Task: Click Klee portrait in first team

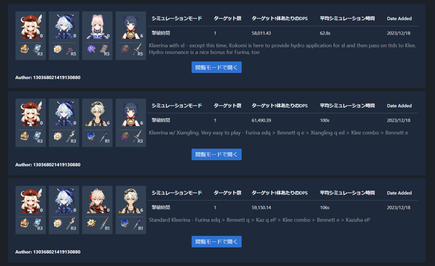Action: [x=31, y=27]
